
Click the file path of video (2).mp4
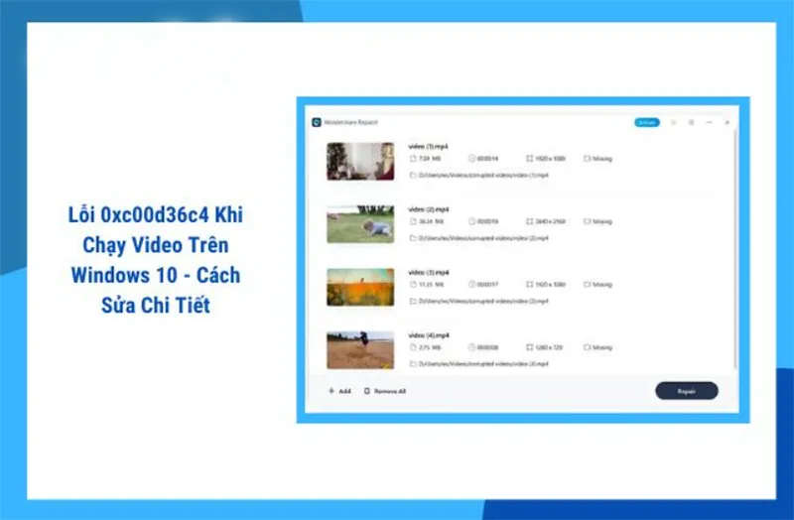click(483, 238)
